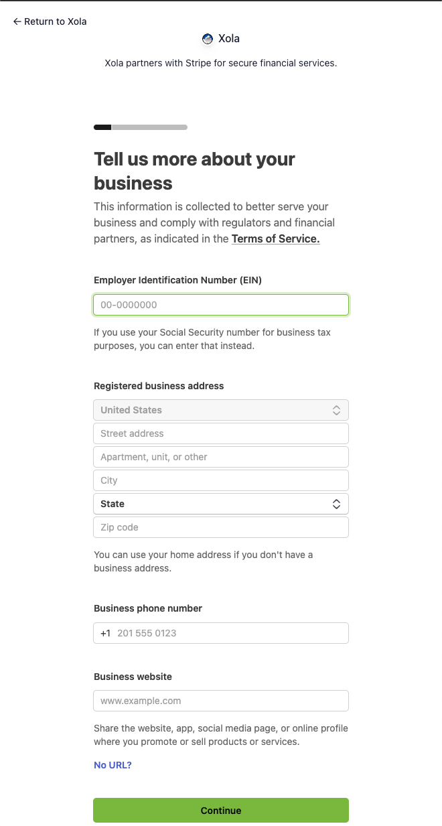Click the +1 country code prefix

(105, 633)
